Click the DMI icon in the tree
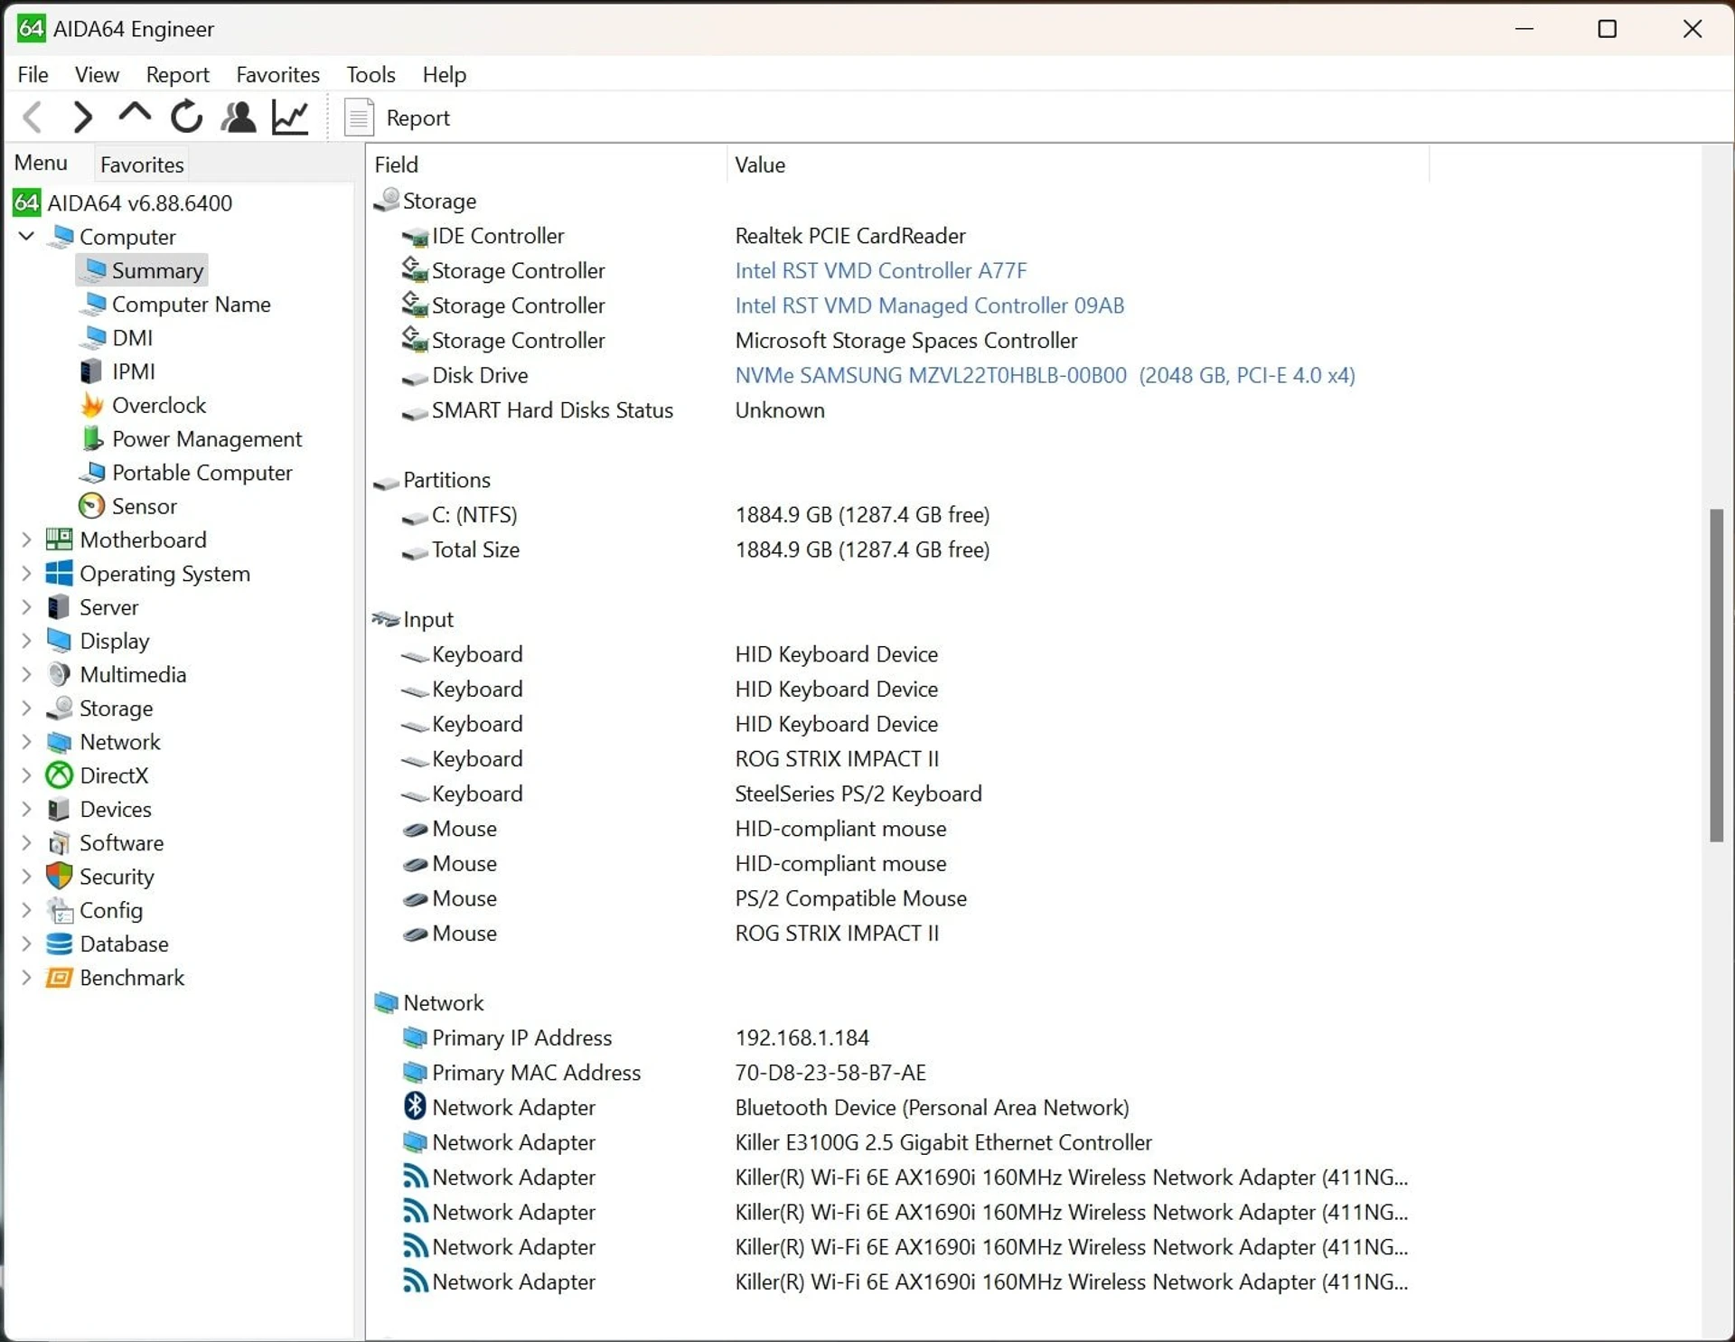 92,338
